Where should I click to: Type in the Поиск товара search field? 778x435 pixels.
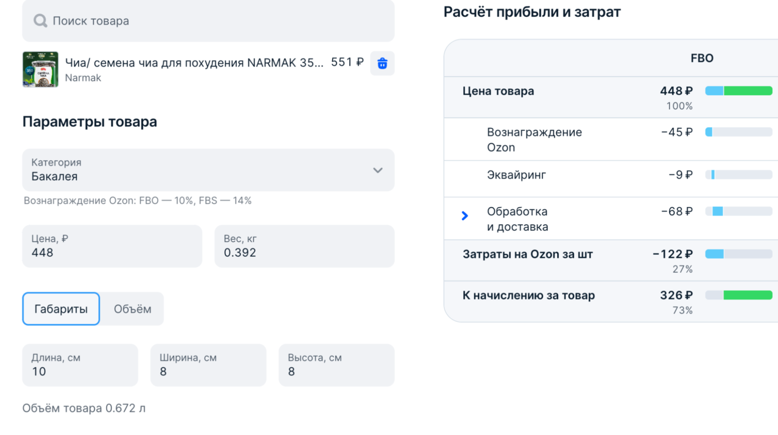coord(220,21)
